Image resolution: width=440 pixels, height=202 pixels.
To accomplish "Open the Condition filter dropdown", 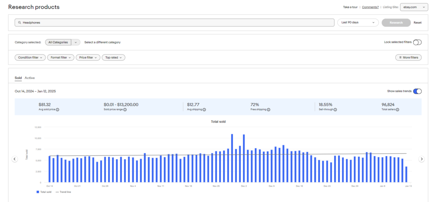I will (30, 58).
